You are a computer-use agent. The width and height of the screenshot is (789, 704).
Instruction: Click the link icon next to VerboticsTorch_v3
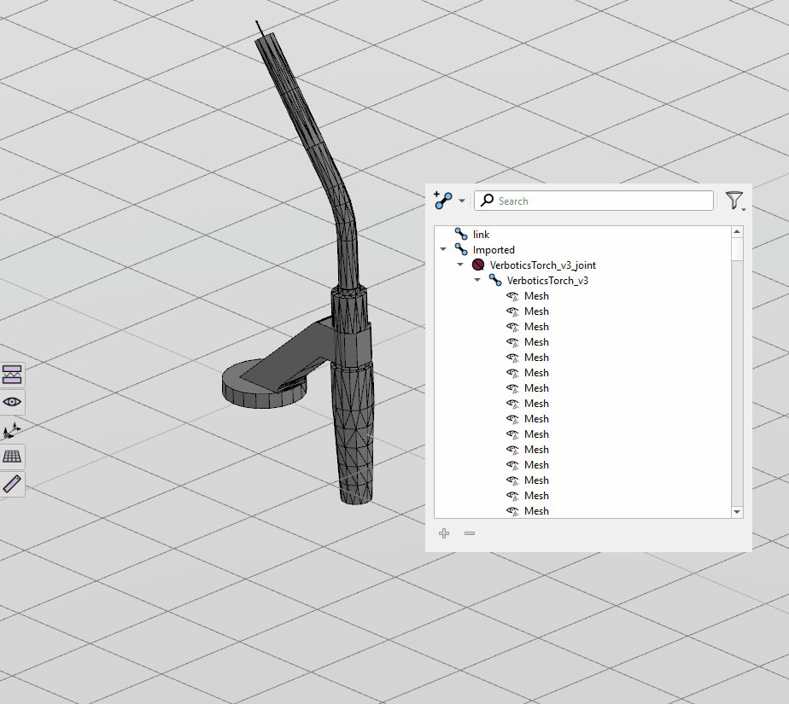[495, 280]
